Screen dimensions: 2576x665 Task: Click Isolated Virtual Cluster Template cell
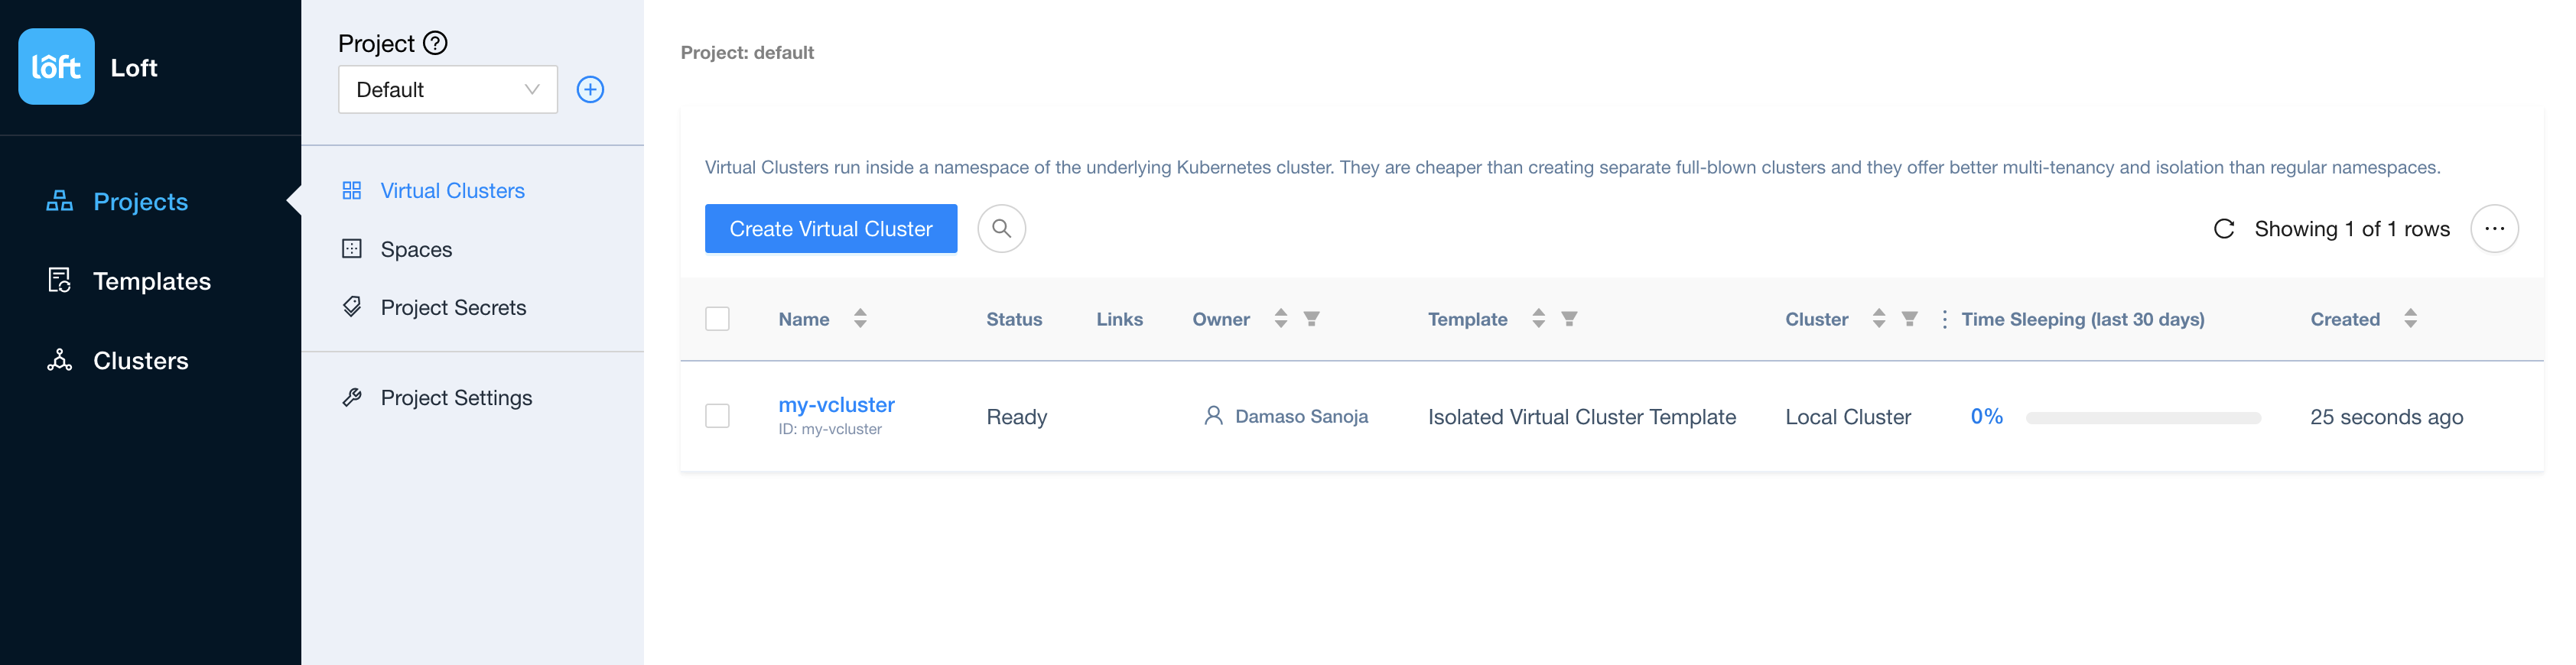coord(1581,417)
